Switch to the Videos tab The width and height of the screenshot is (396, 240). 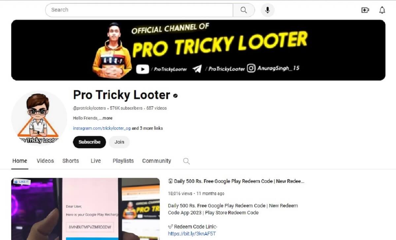click(x=45, y=161)
